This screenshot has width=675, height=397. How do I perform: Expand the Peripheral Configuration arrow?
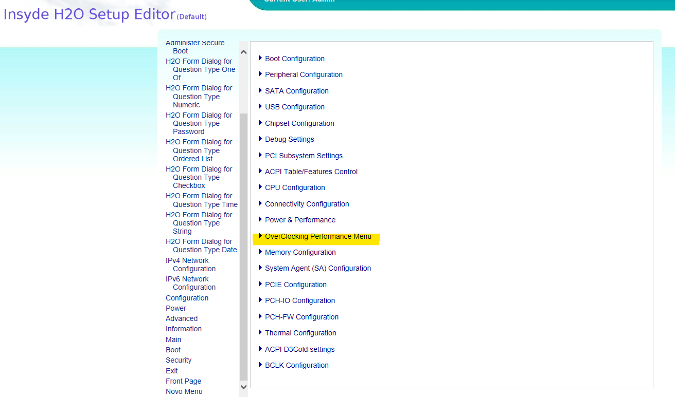(260, 74)
